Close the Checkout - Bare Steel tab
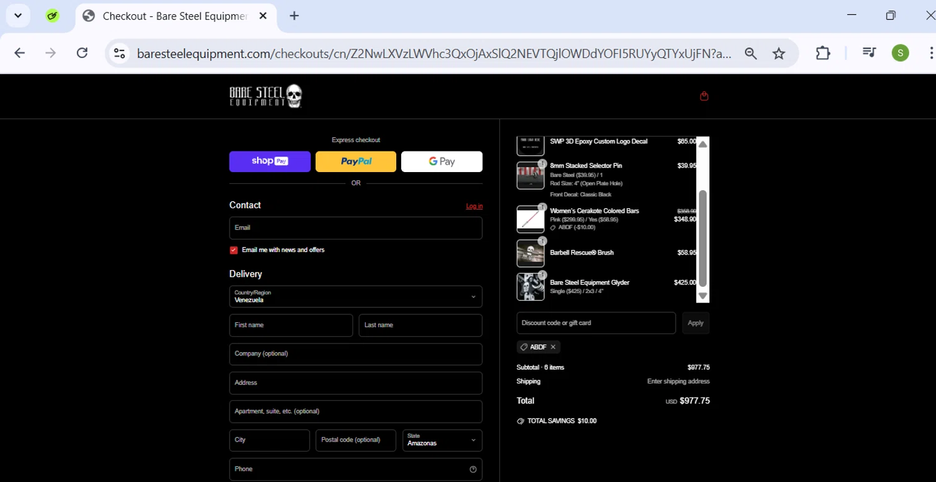The image size is (936, 482). click(263, 16)
